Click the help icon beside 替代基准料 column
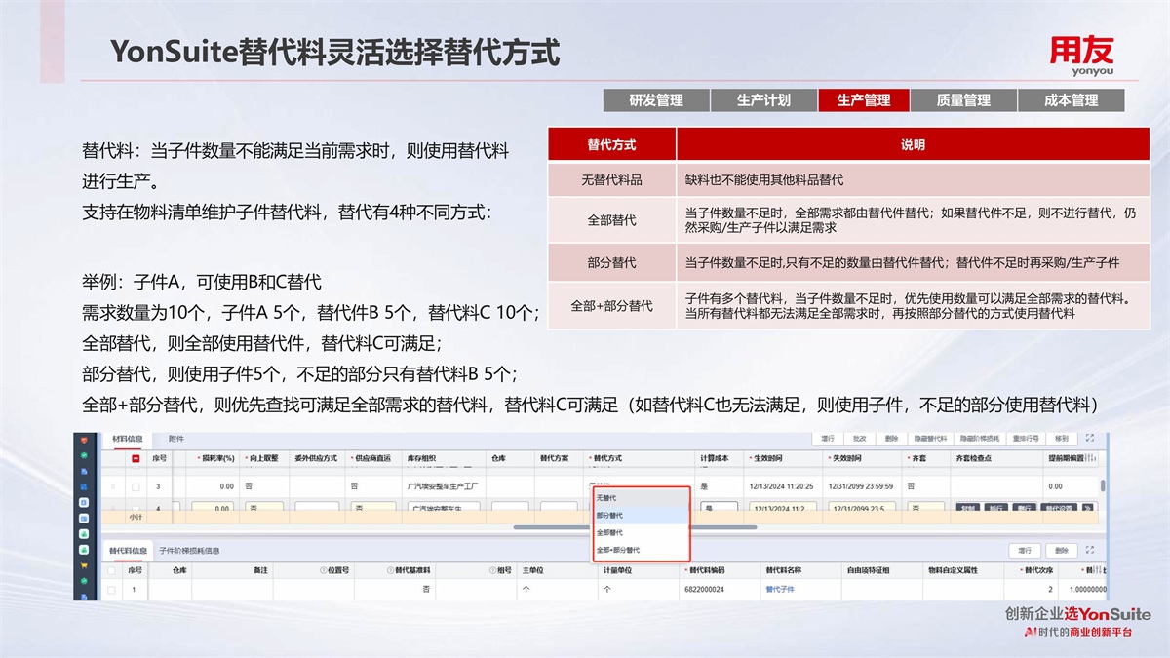The height and width of the screenshot is (658, 1170). click(388, 570)
